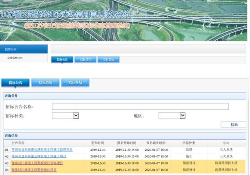Viewport: 250px width, 175px height.
Task: Open 企业信息公示 in the sidebar
Action: point(15,58)
